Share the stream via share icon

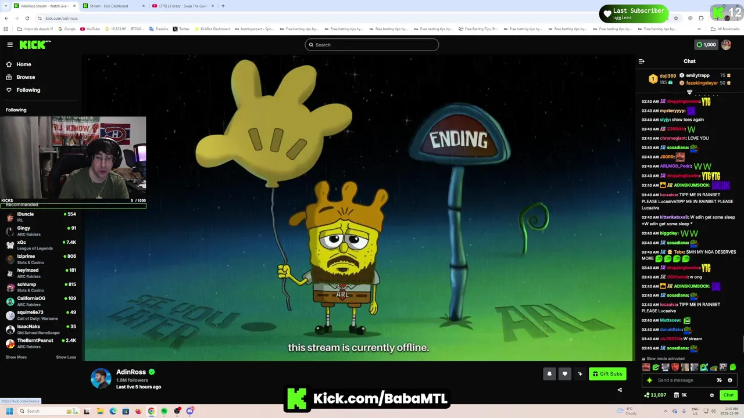620,390
